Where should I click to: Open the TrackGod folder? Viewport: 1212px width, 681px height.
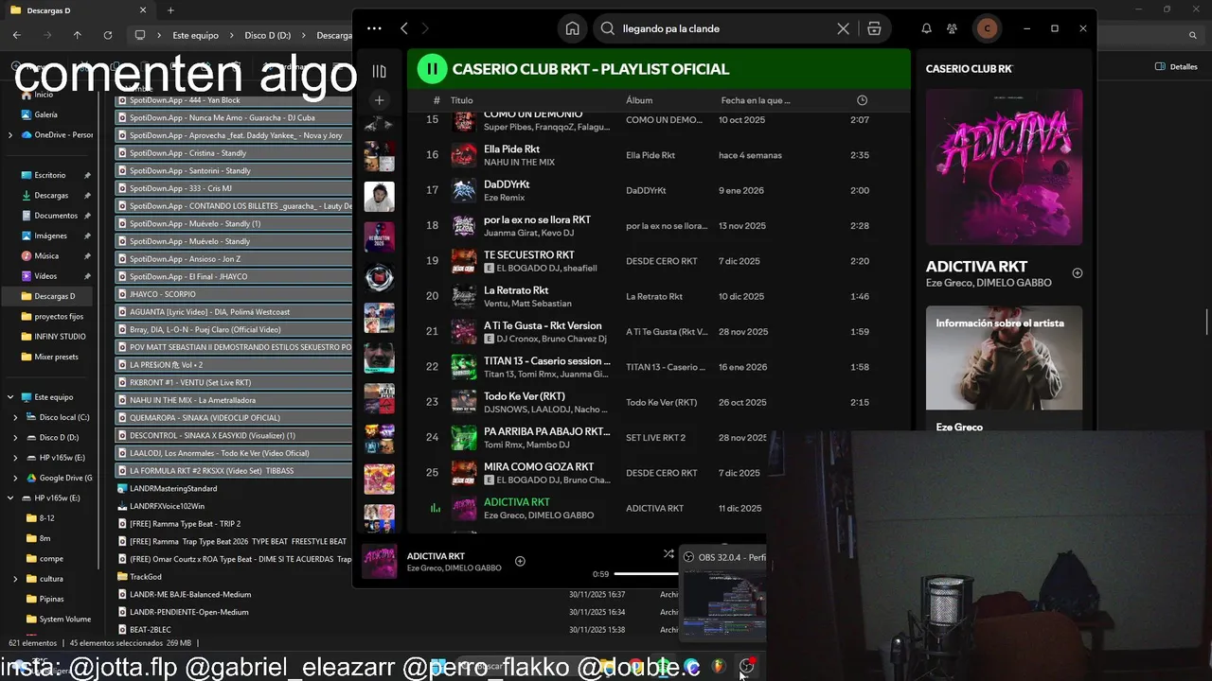coord(146,577)
